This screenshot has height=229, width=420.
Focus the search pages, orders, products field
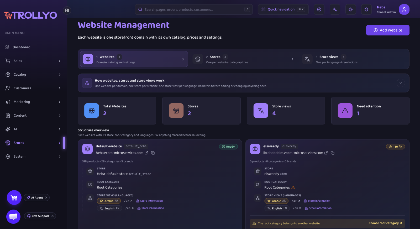coord(194,9)
